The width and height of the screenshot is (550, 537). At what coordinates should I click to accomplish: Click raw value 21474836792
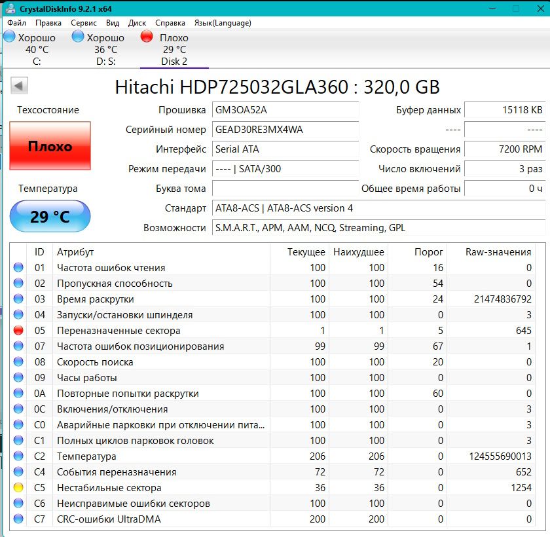pyautogui.click(x=503, y=299)
